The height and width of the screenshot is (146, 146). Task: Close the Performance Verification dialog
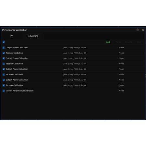(143, 30)
